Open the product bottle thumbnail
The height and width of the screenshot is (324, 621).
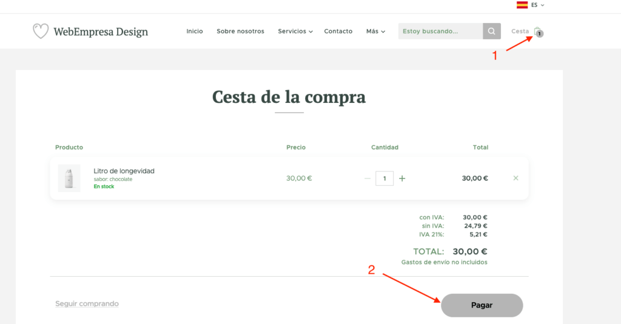tap(69, 178)
